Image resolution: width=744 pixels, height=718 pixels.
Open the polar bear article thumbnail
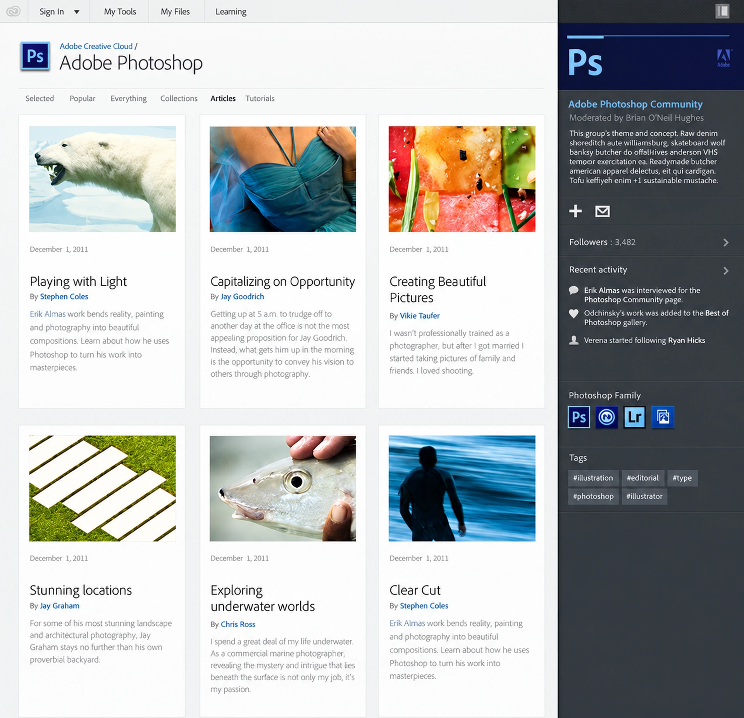[x=102, y=179]
